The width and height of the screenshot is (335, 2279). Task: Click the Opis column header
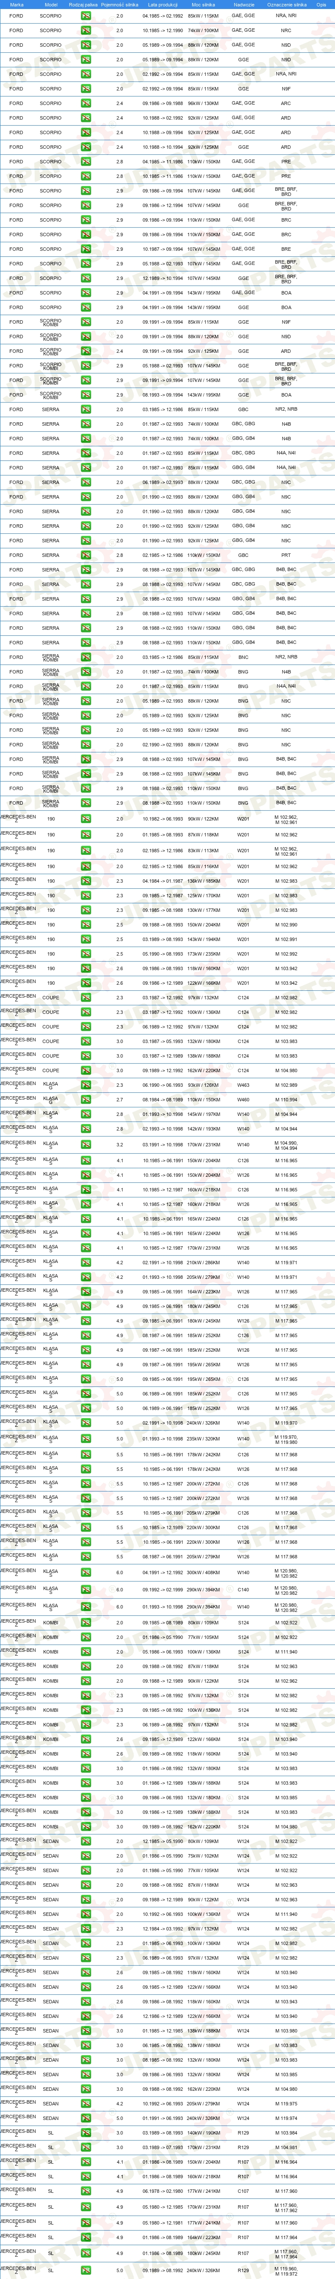tap(322, 4)
